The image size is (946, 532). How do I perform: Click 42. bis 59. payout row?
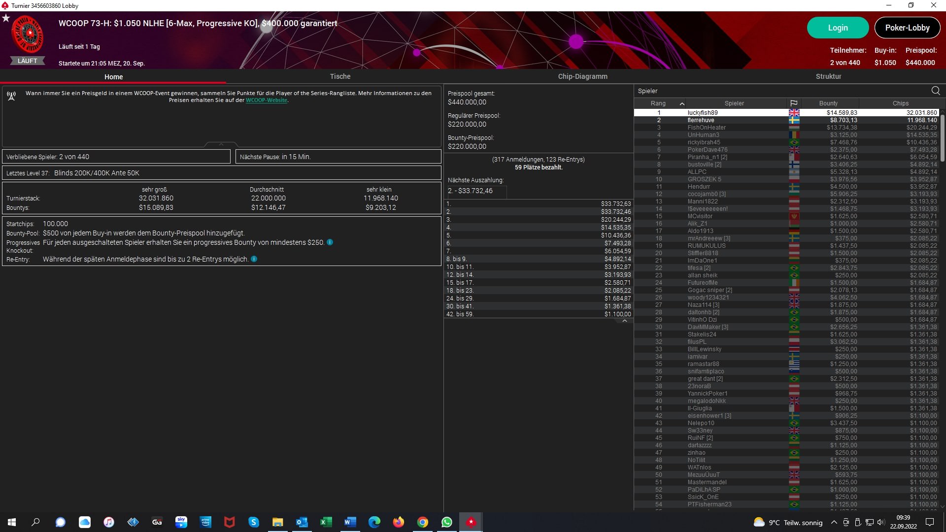click(x=539, y=314)
